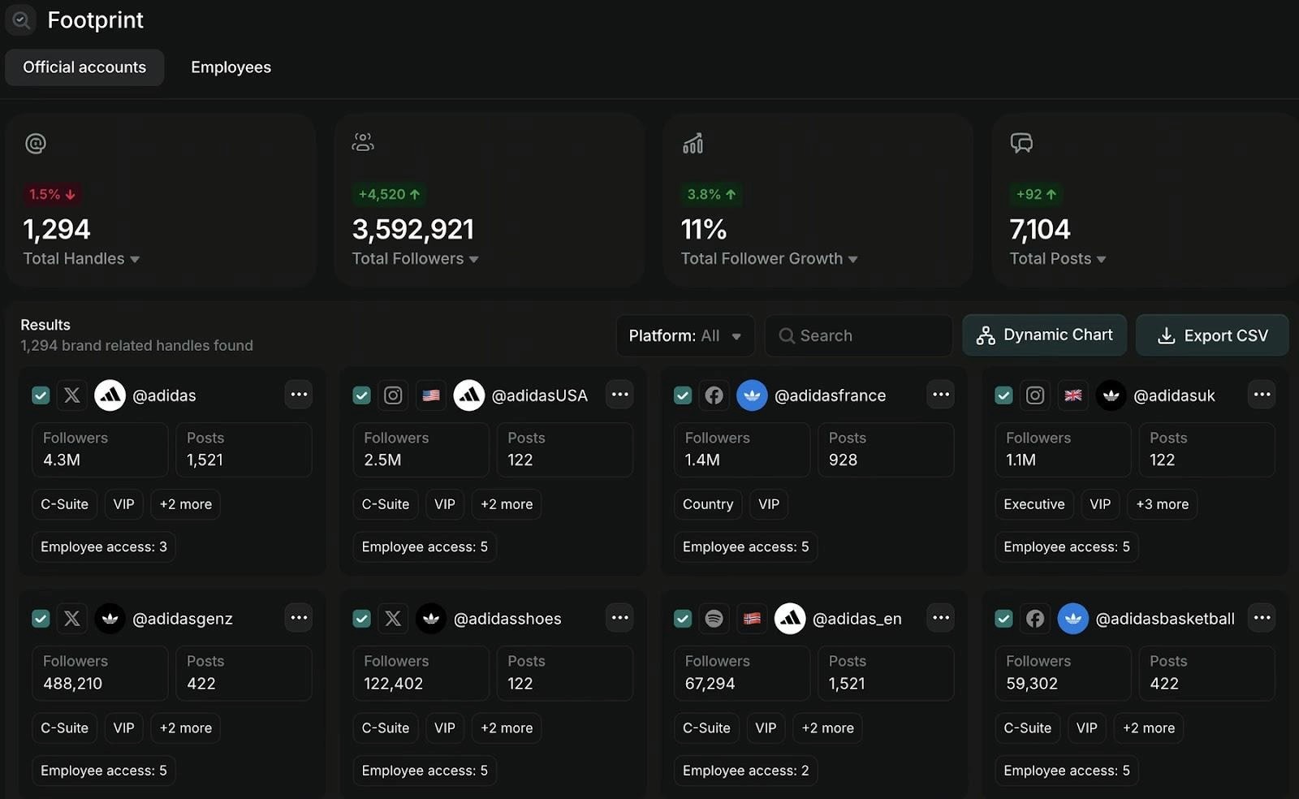Expand +3 more tags on @adidasuk card
The image size is (1299, 799).
coord(1163,504)
